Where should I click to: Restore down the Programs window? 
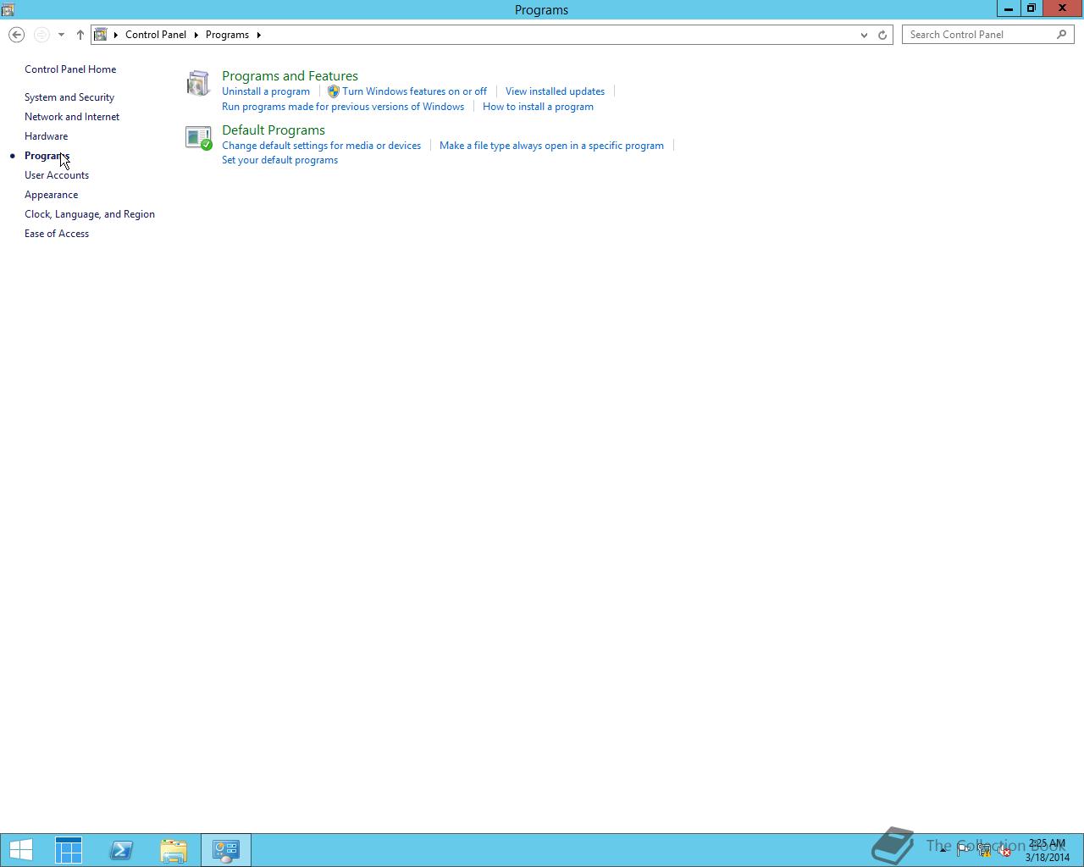tap(1031, 8)
